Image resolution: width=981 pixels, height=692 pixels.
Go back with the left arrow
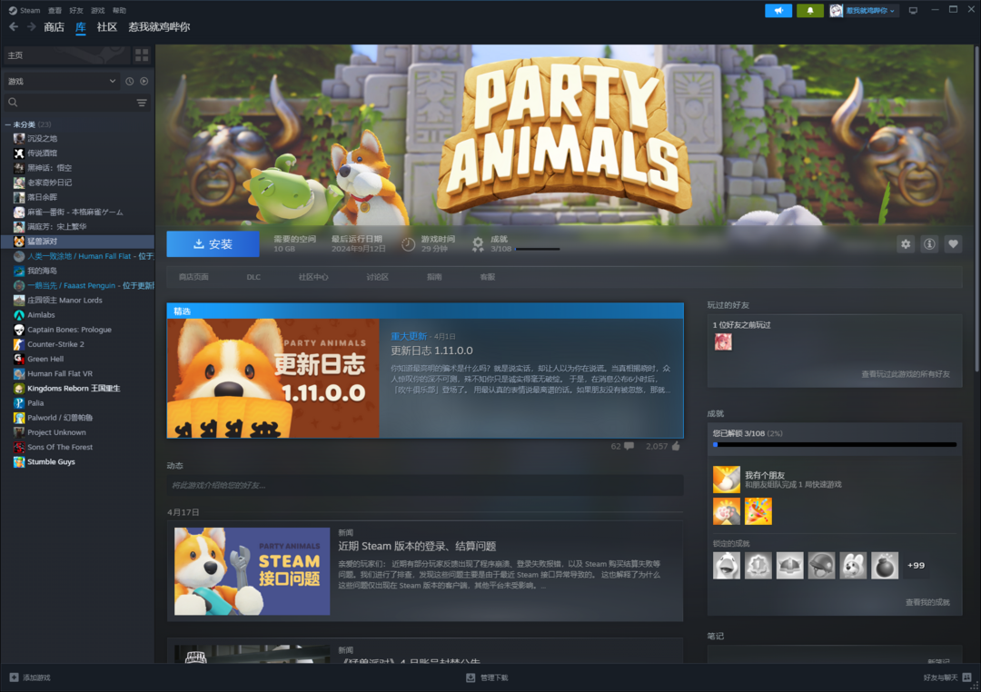click(x=13, y=27)
